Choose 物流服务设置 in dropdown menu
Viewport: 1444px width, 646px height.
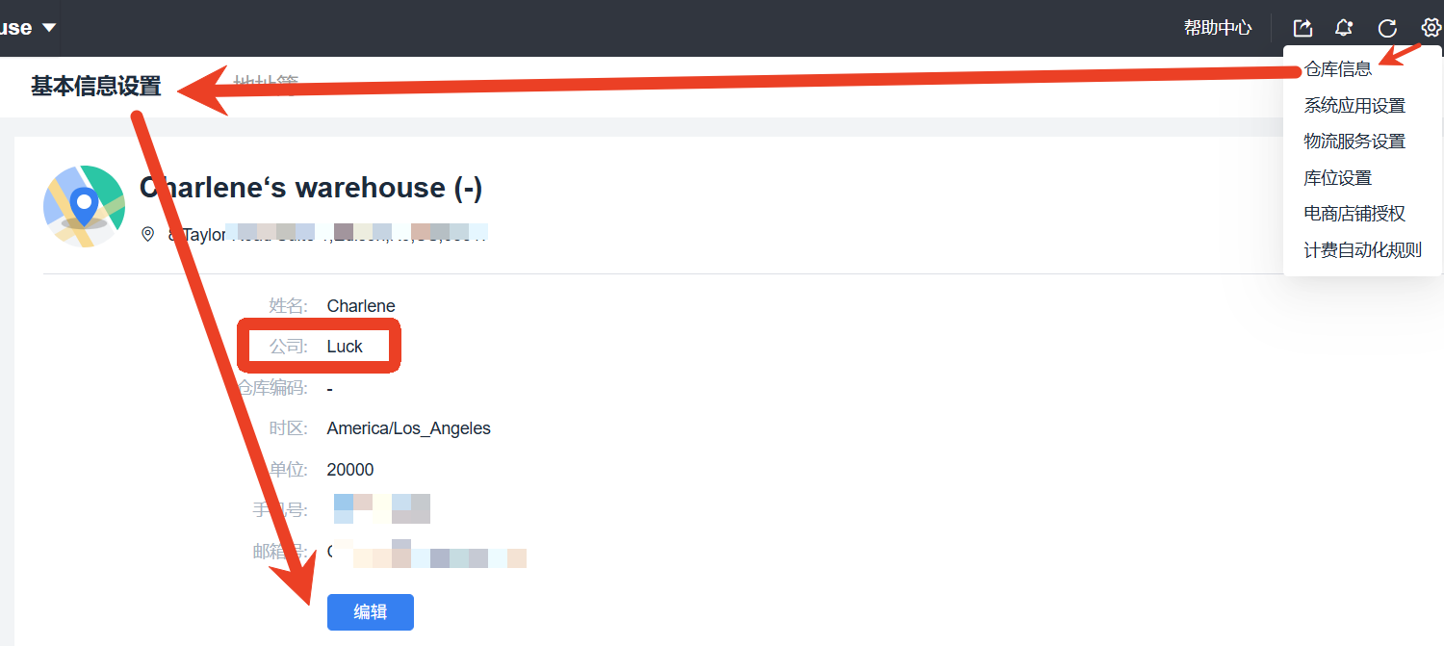pos(1354,142)
